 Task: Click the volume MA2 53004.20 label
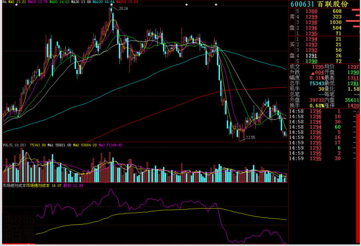(85, 145)
